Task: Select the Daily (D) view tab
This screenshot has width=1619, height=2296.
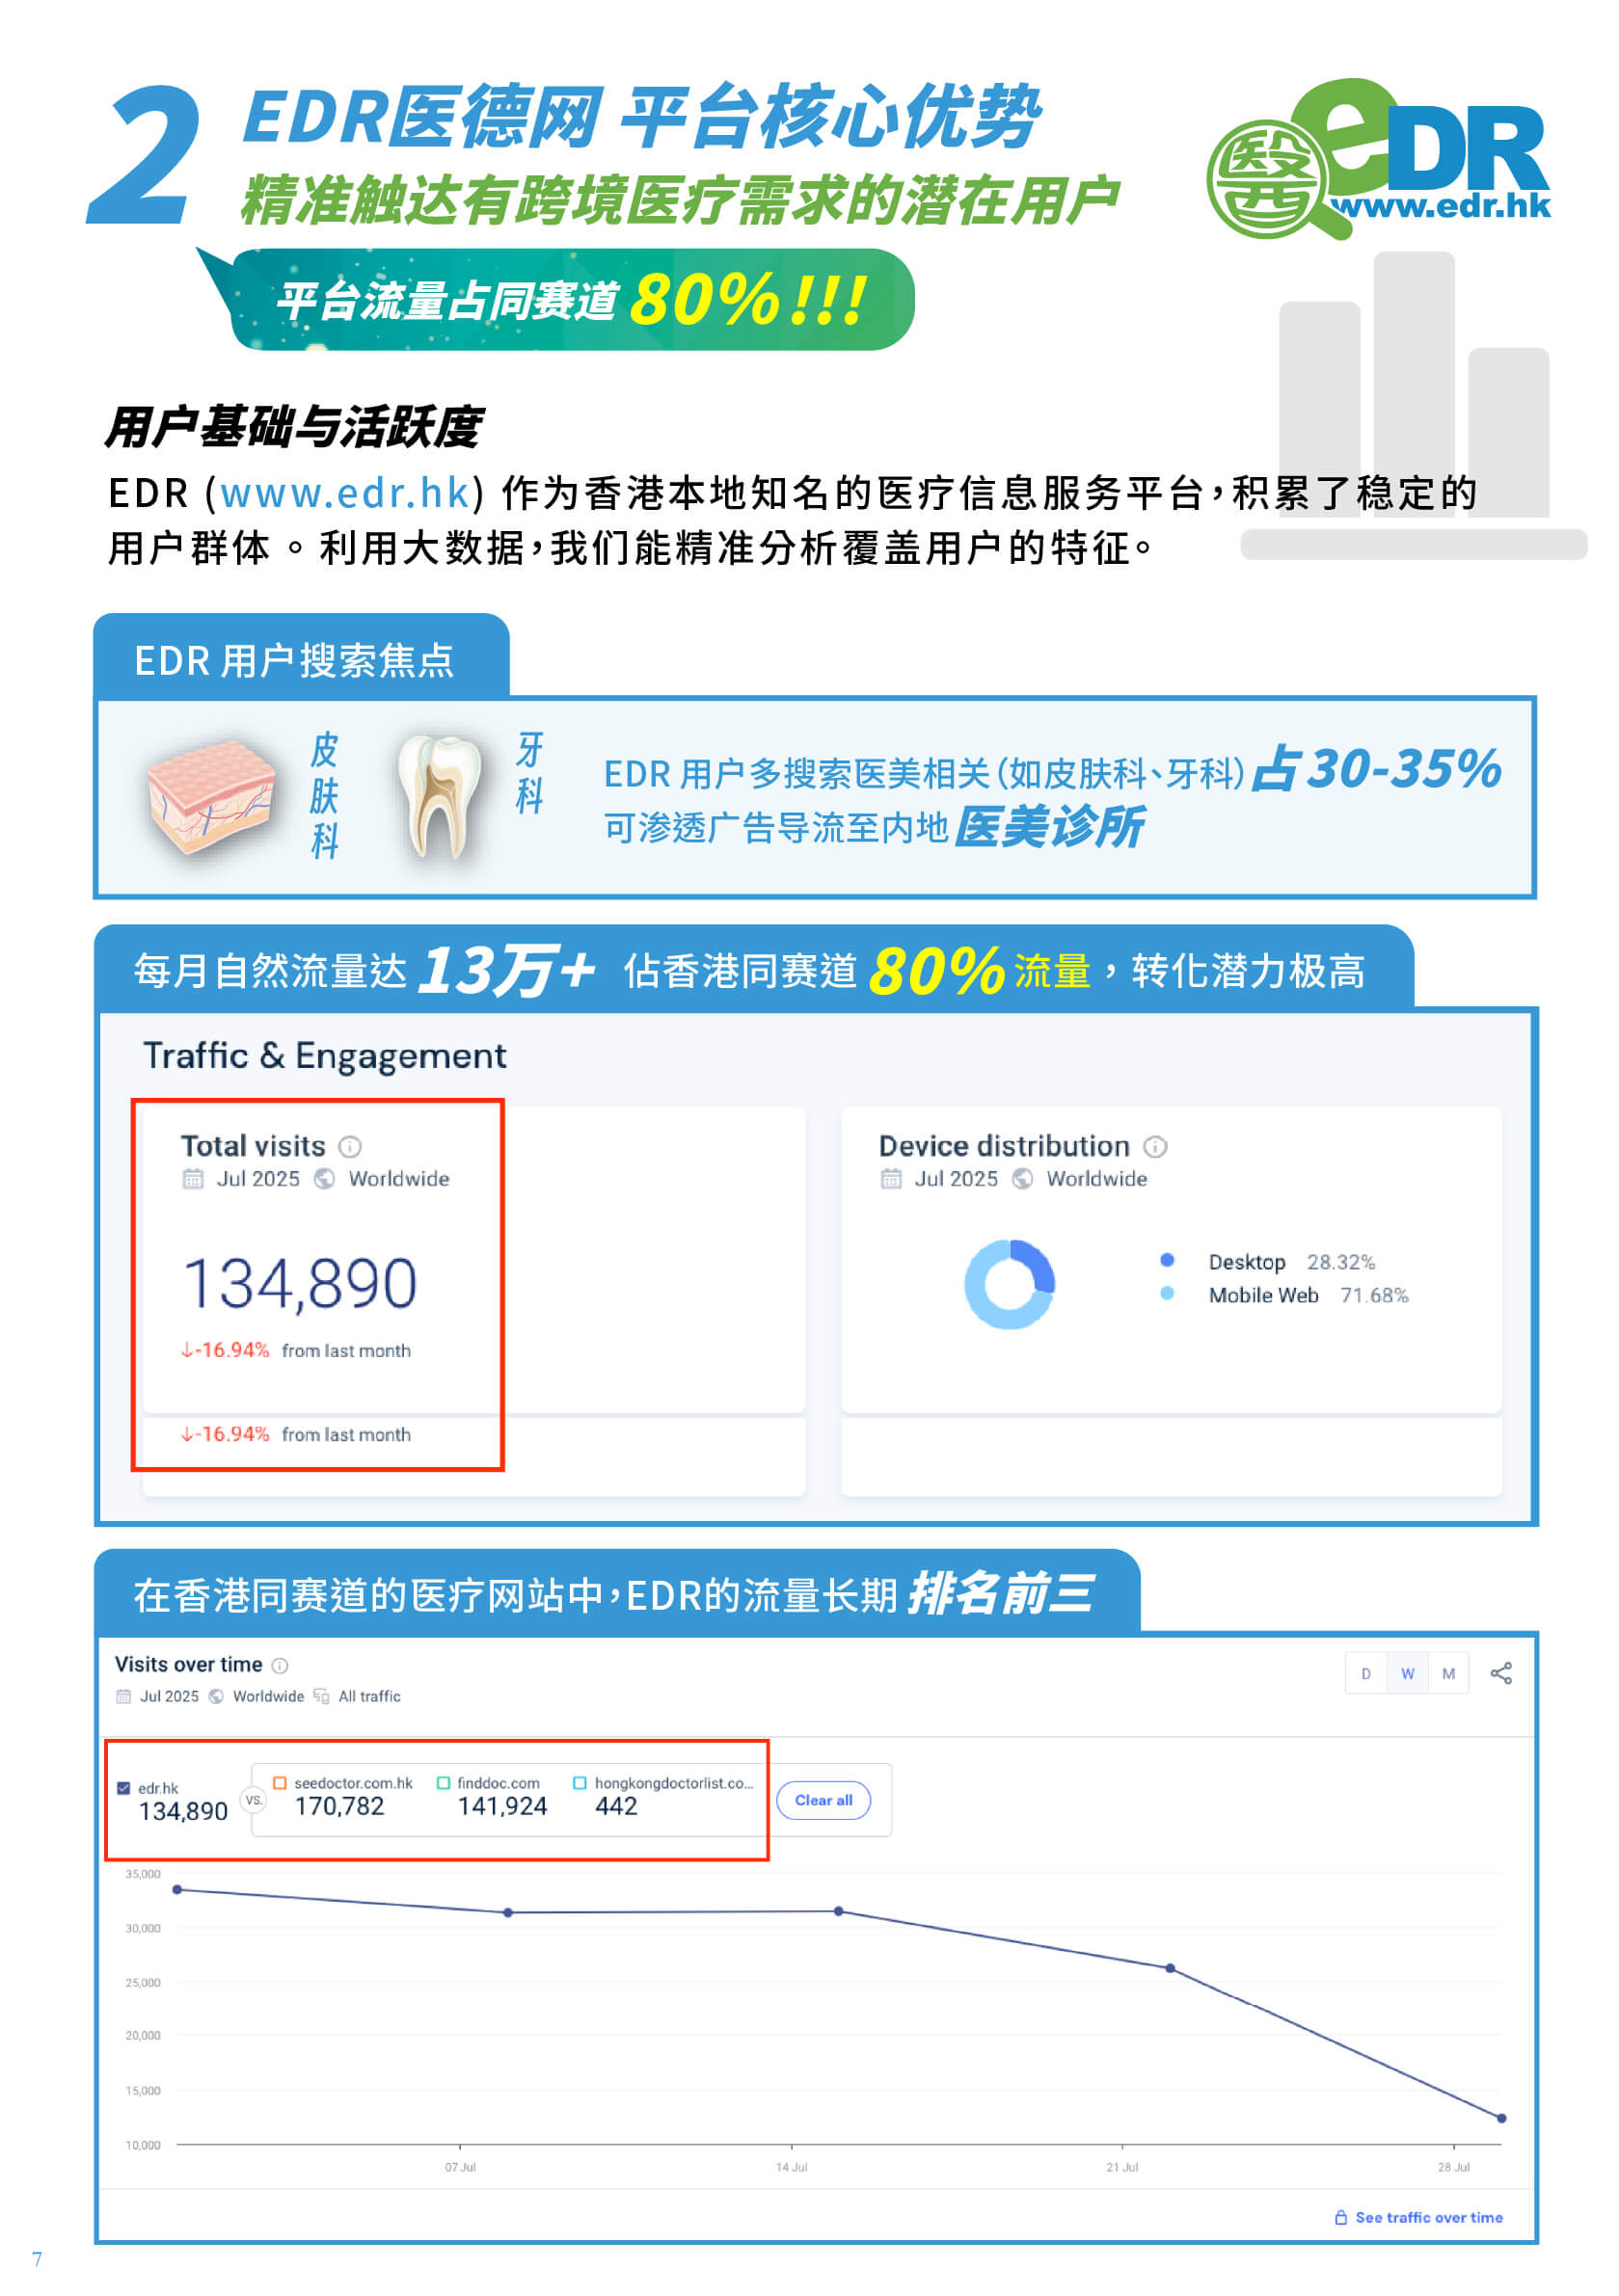Action: click(x=1366, y=1672)
